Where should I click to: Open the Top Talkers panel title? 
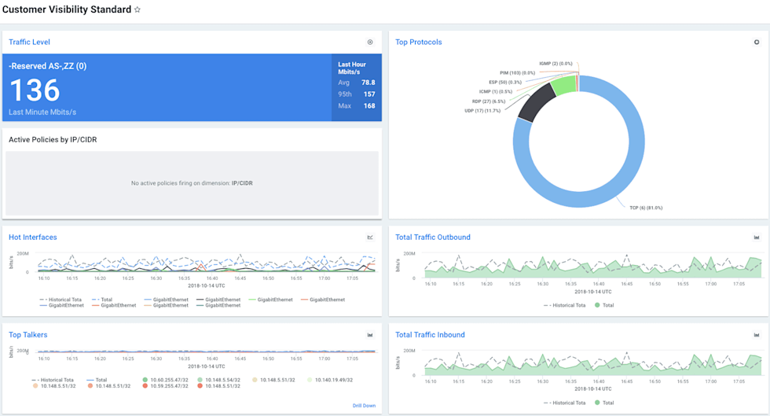point(28,335)
